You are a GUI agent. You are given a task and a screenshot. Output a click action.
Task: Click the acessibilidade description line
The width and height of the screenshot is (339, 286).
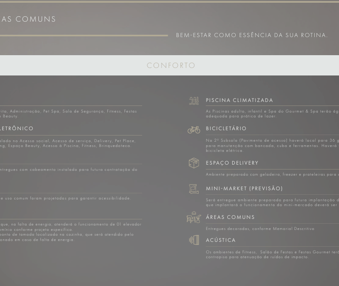click(65, 198)
